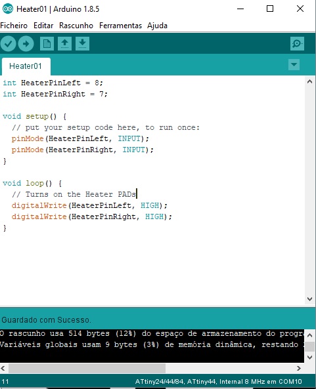Click 'pinMode(HeaterPinLeft, INPUT);' line

click(80, 138)
